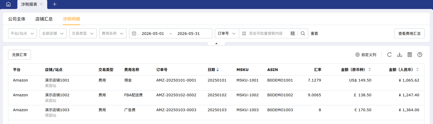Click order AMZ-20250103-0003
Image resolution: width=433 pixels, height=124 pixels.
tap(176, 110)
